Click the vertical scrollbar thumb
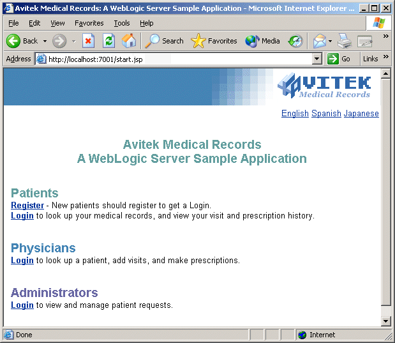 [x=385, y=192]
